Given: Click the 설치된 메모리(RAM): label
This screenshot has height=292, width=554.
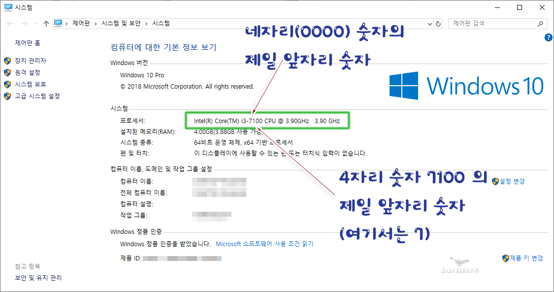Looking at the screenshot, I should [x=148, y=131].
